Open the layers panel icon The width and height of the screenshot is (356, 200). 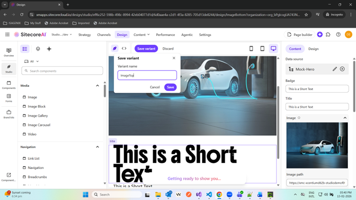38,49
